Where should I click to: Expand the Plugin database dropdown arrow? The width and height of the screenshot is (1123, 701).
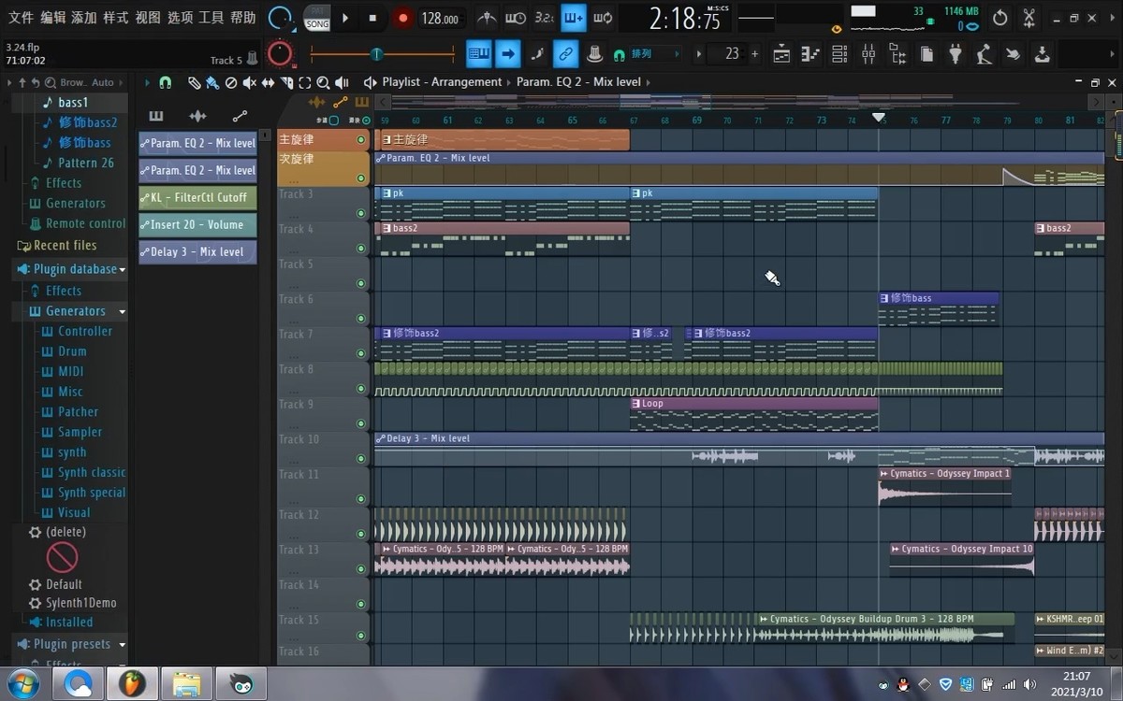[123, 269]
